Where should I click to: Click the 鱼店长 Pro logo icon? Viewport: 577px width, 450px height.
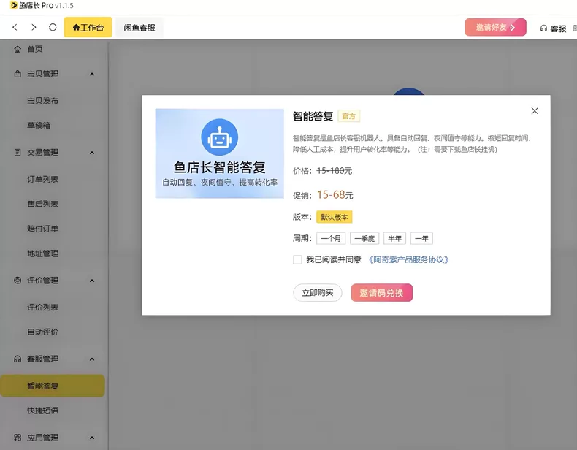[x=14, y=5]
